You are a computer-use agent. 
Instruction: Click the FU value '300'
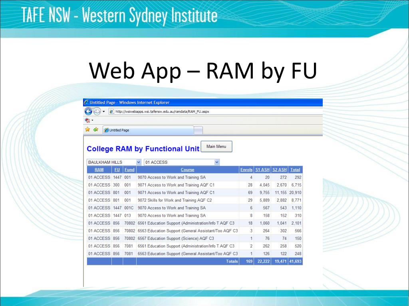(116, 185)
